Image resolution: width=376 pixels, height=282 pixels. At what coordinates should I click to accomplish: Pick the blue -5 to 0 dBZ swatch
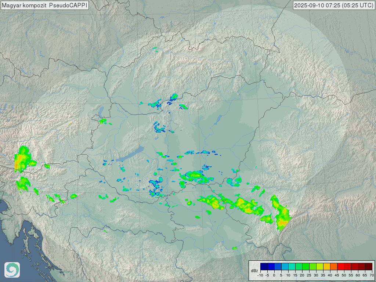pos(271,267)
